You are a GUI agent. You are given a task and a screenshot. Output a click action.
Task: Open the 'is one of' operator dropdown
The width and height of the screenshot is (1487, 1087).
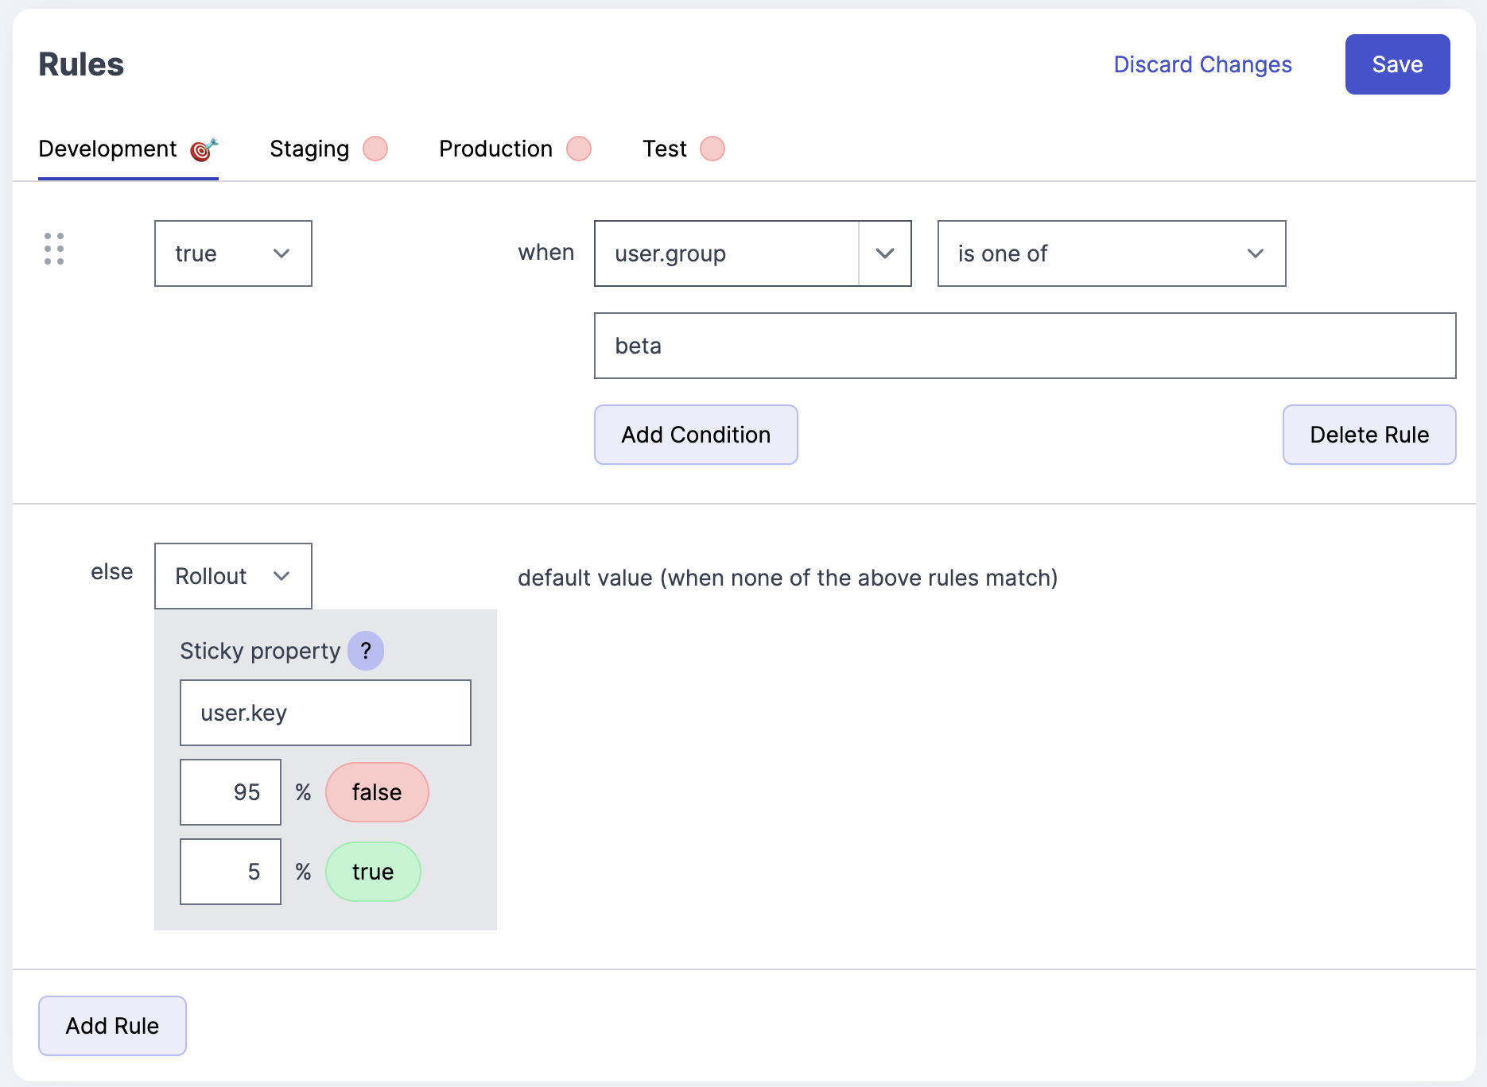click(1111, 253)
